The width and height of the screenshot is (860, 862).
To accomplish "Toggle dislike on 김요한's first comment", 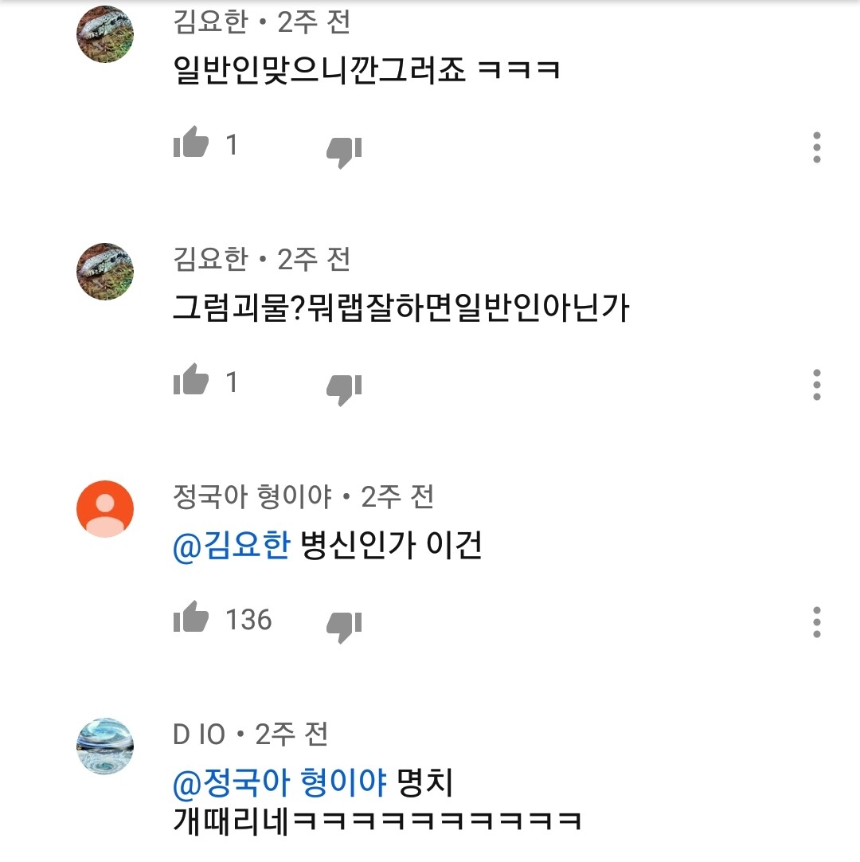I will tap(342, 147).
